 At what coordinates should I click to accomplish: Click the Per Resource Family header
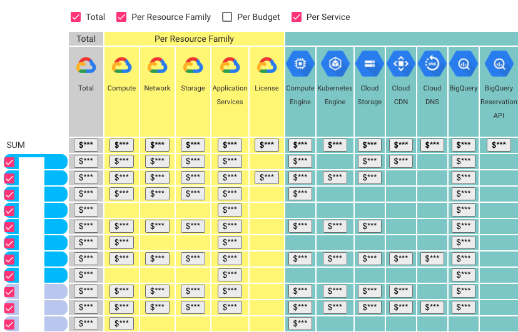point(194,39)
